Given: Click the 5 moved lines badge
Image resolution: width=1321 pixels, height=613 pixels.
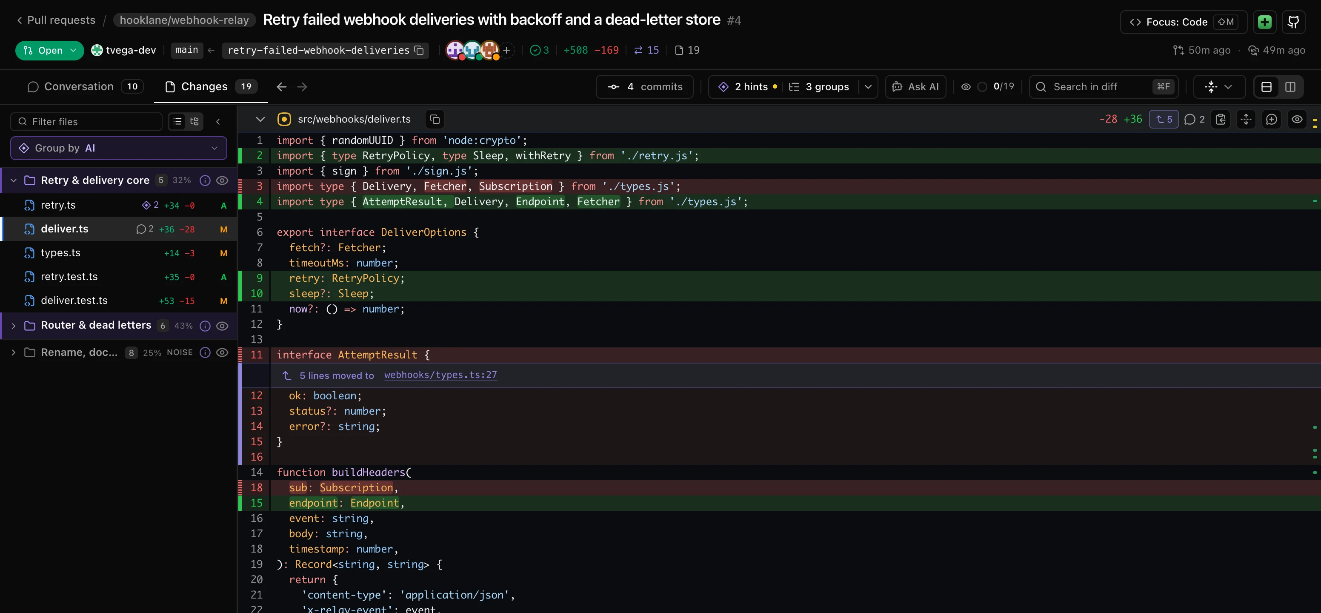Looking at the screenshot, I should (1164, 119).
